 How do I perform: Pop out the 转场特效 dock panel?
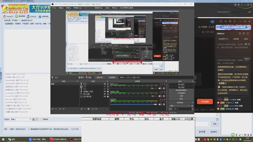point(193,103)
